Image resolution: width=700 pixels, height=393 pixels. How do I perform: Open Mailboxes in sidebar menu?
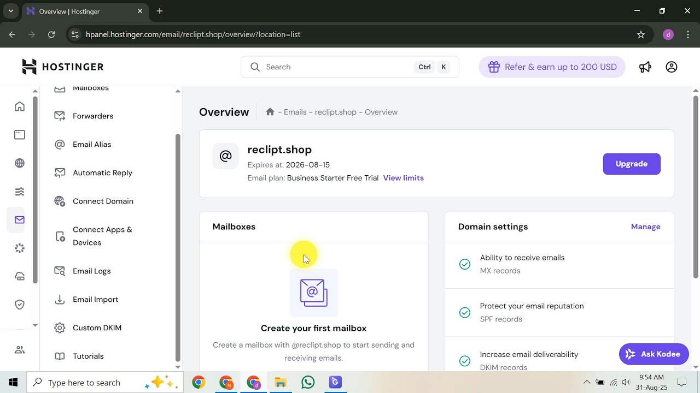(x=90, y=88)
